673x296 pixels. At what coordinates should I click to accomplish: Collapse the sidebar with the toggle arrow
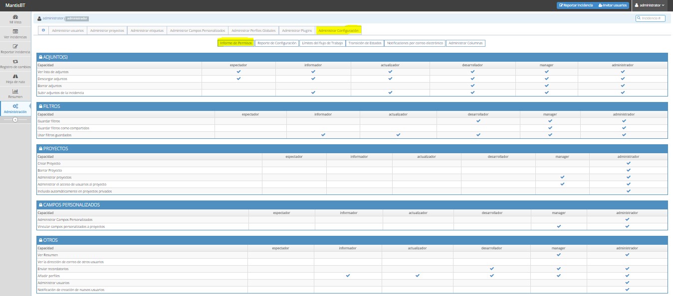click(x=15, y=120)
